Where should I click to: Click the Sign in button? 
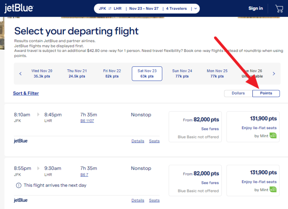point(255,9)
